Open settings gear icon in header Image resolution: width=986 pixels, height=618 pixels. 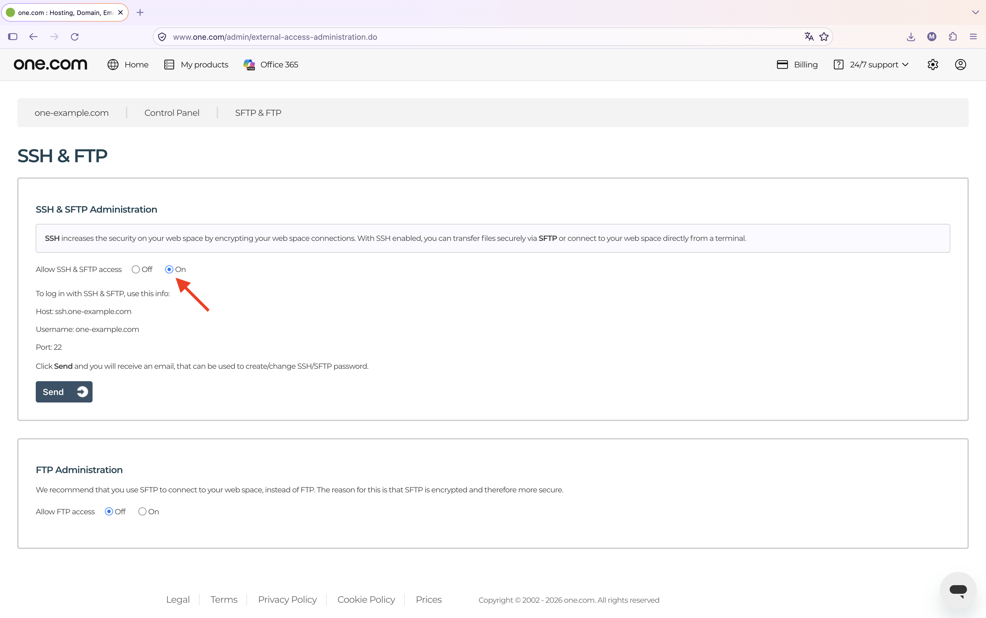[x=933, y=65]
